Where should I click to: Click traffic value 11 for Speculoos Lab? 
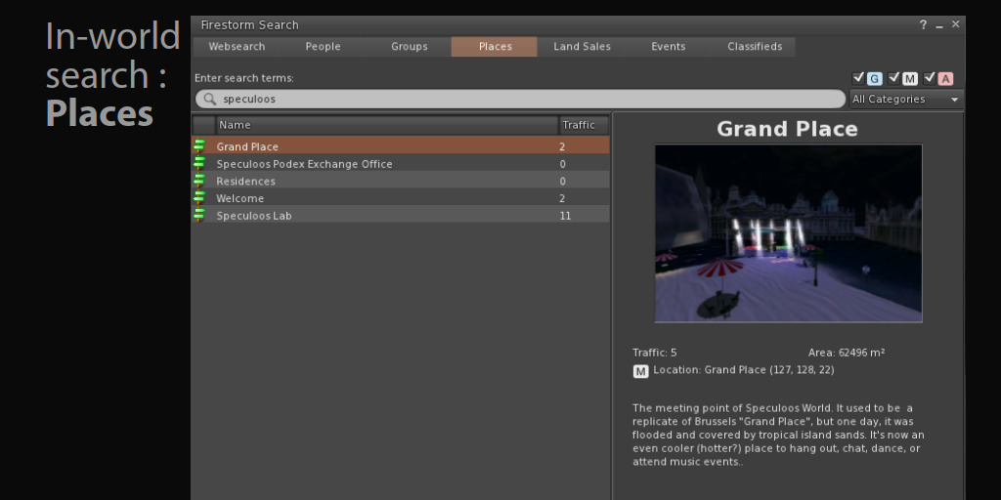pyautogui.click(x=565, y=216)
